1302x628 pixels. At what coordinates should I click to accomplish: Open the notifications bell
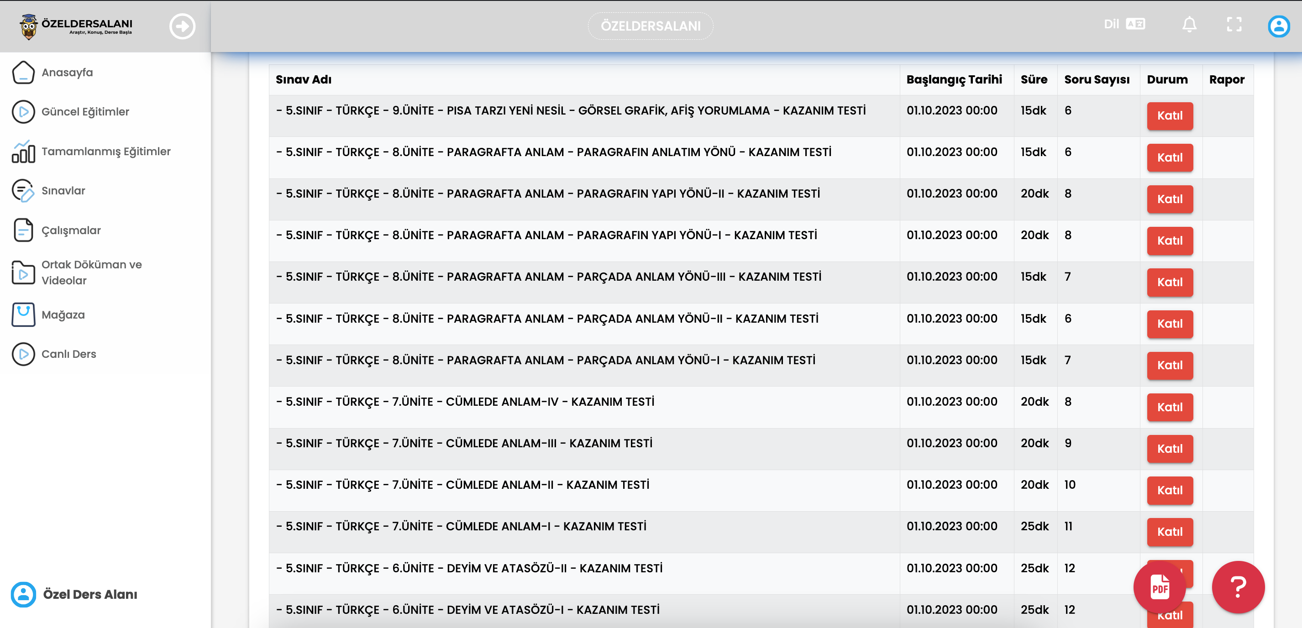(1189, 25)
